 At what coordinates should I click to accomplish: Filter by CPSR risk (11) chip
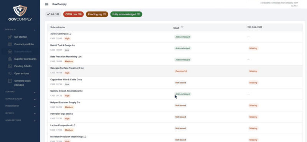pos(73,14)
